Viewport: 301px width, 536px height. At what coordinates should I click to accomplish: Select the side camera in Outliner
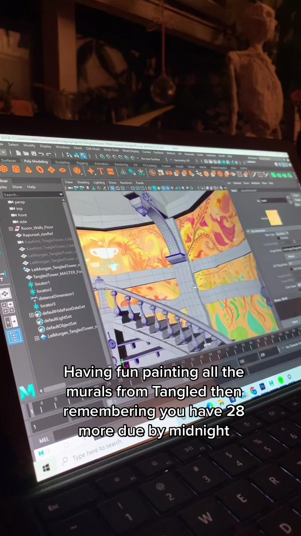pos(23,222)
